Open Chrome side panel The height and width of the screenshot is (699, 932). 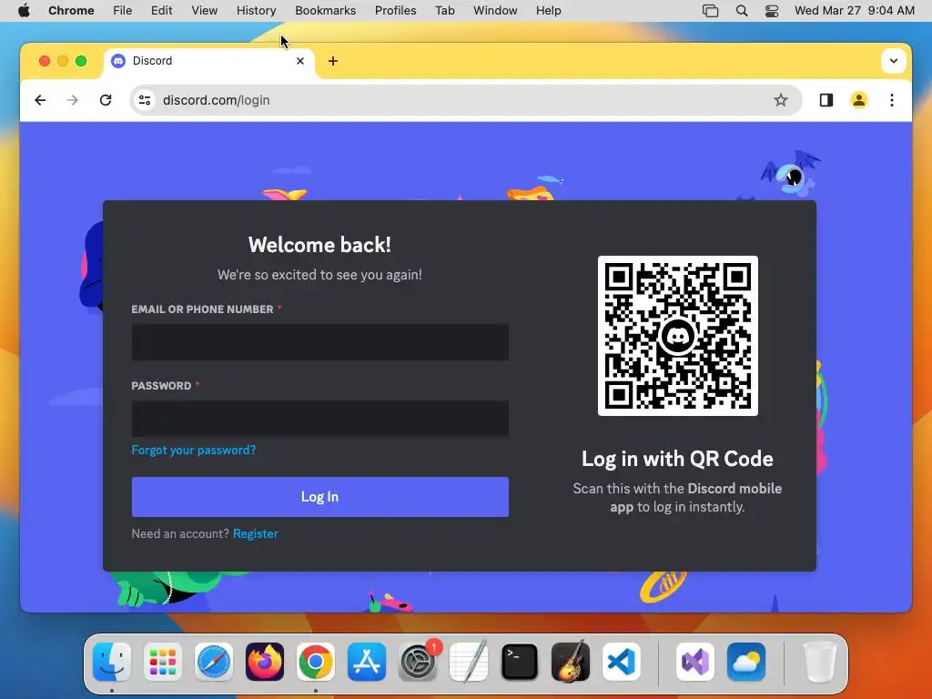[826, 100]
